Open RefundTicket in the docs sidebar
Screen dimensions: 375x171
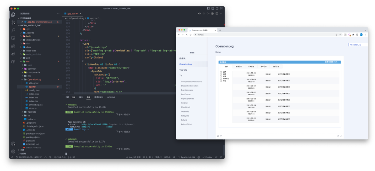(186, 124)
